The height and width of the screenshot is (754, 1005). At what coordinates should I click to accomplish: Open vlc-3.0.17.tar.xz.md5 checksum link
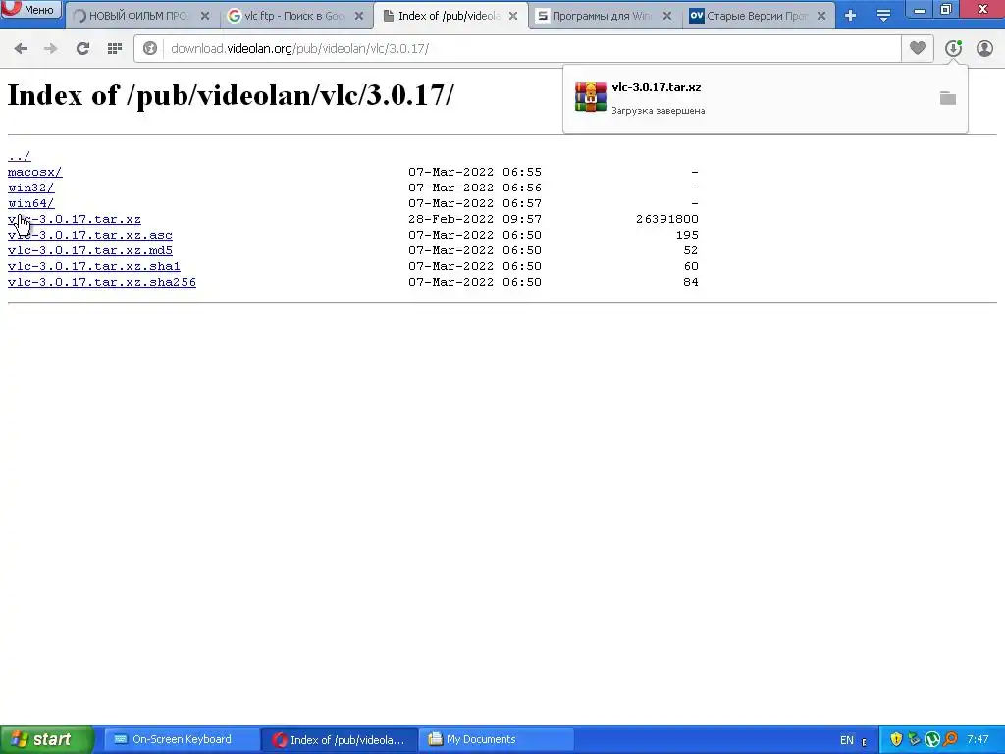90,250
